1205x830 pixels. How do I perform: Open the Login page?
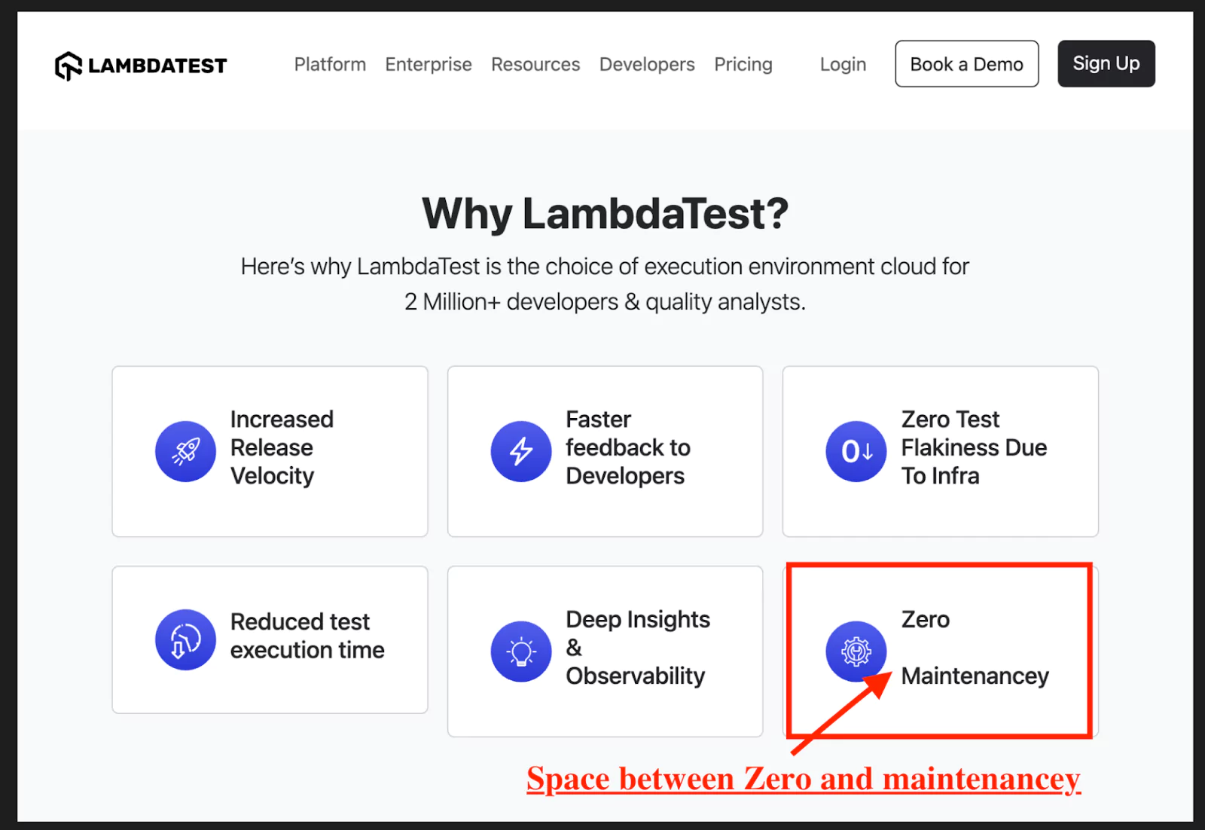(843, 65)
